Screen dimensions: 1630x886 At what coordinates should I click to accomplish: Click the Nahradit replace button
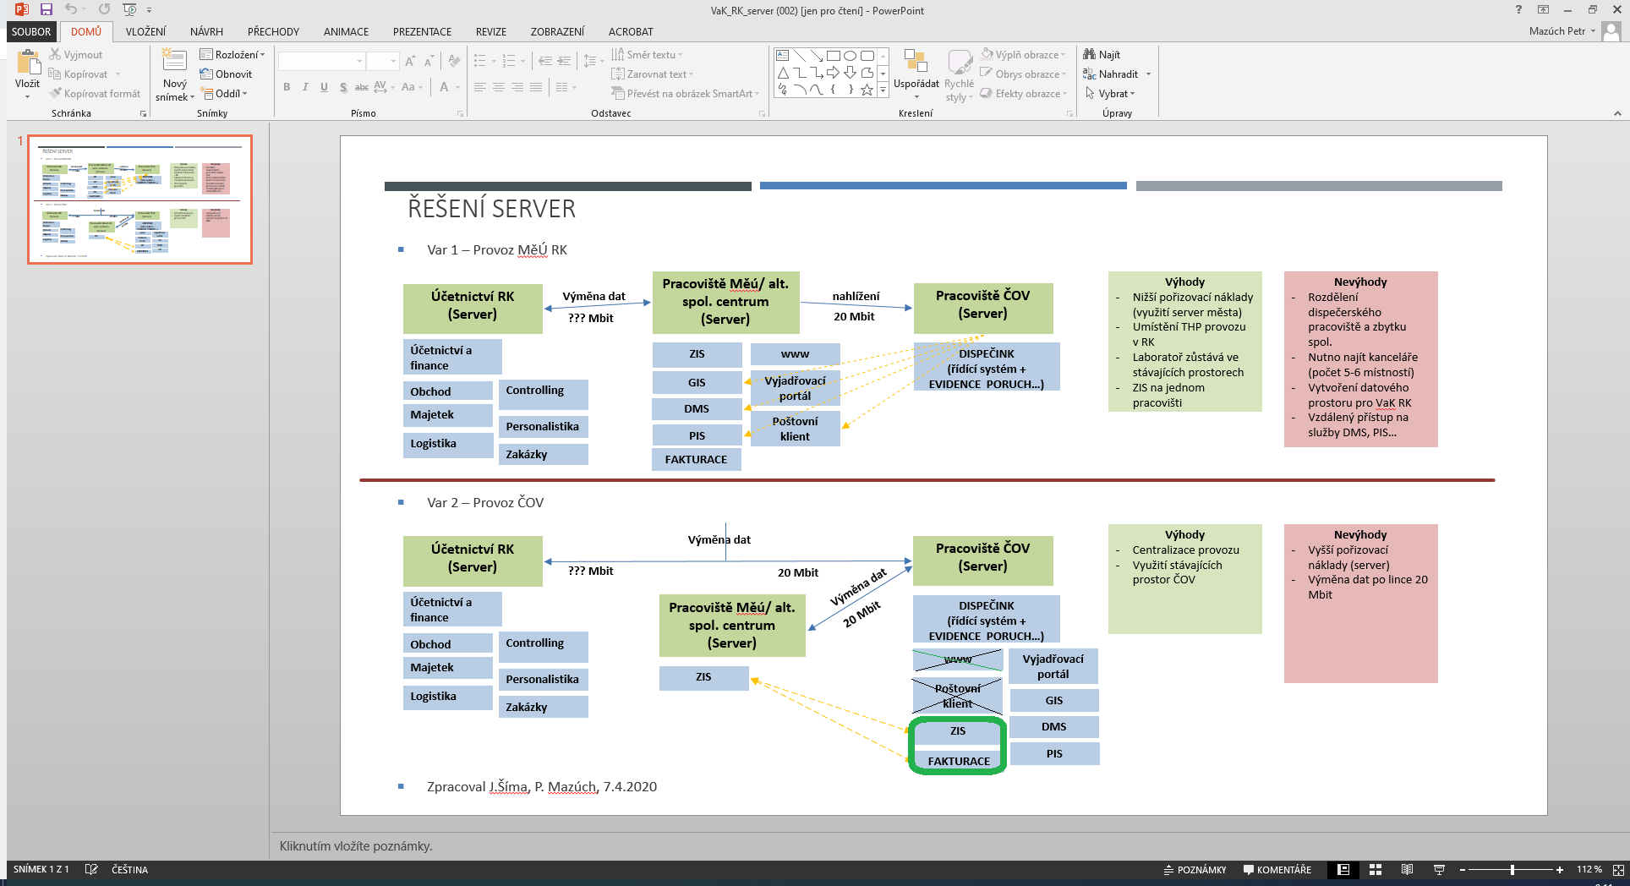(x=1111, y=74)
